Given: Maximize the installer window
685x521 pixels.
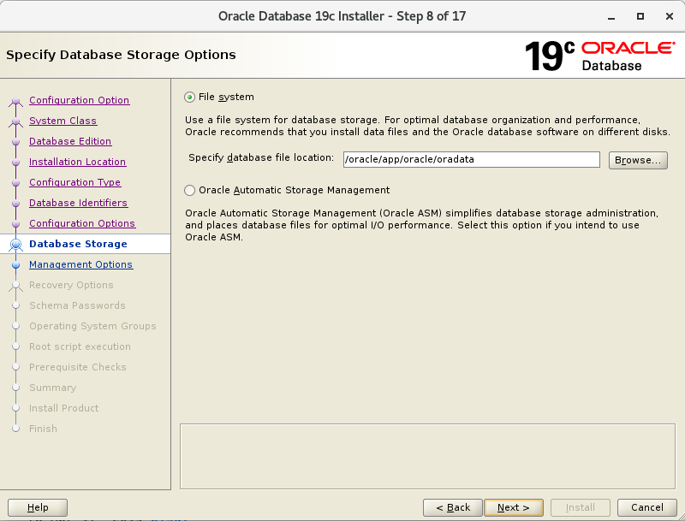Looking at the screenshot, I should click(x=640, y=16).
